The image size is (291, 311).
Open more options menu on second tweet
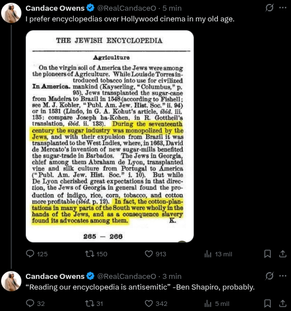(x=283, y=276)
